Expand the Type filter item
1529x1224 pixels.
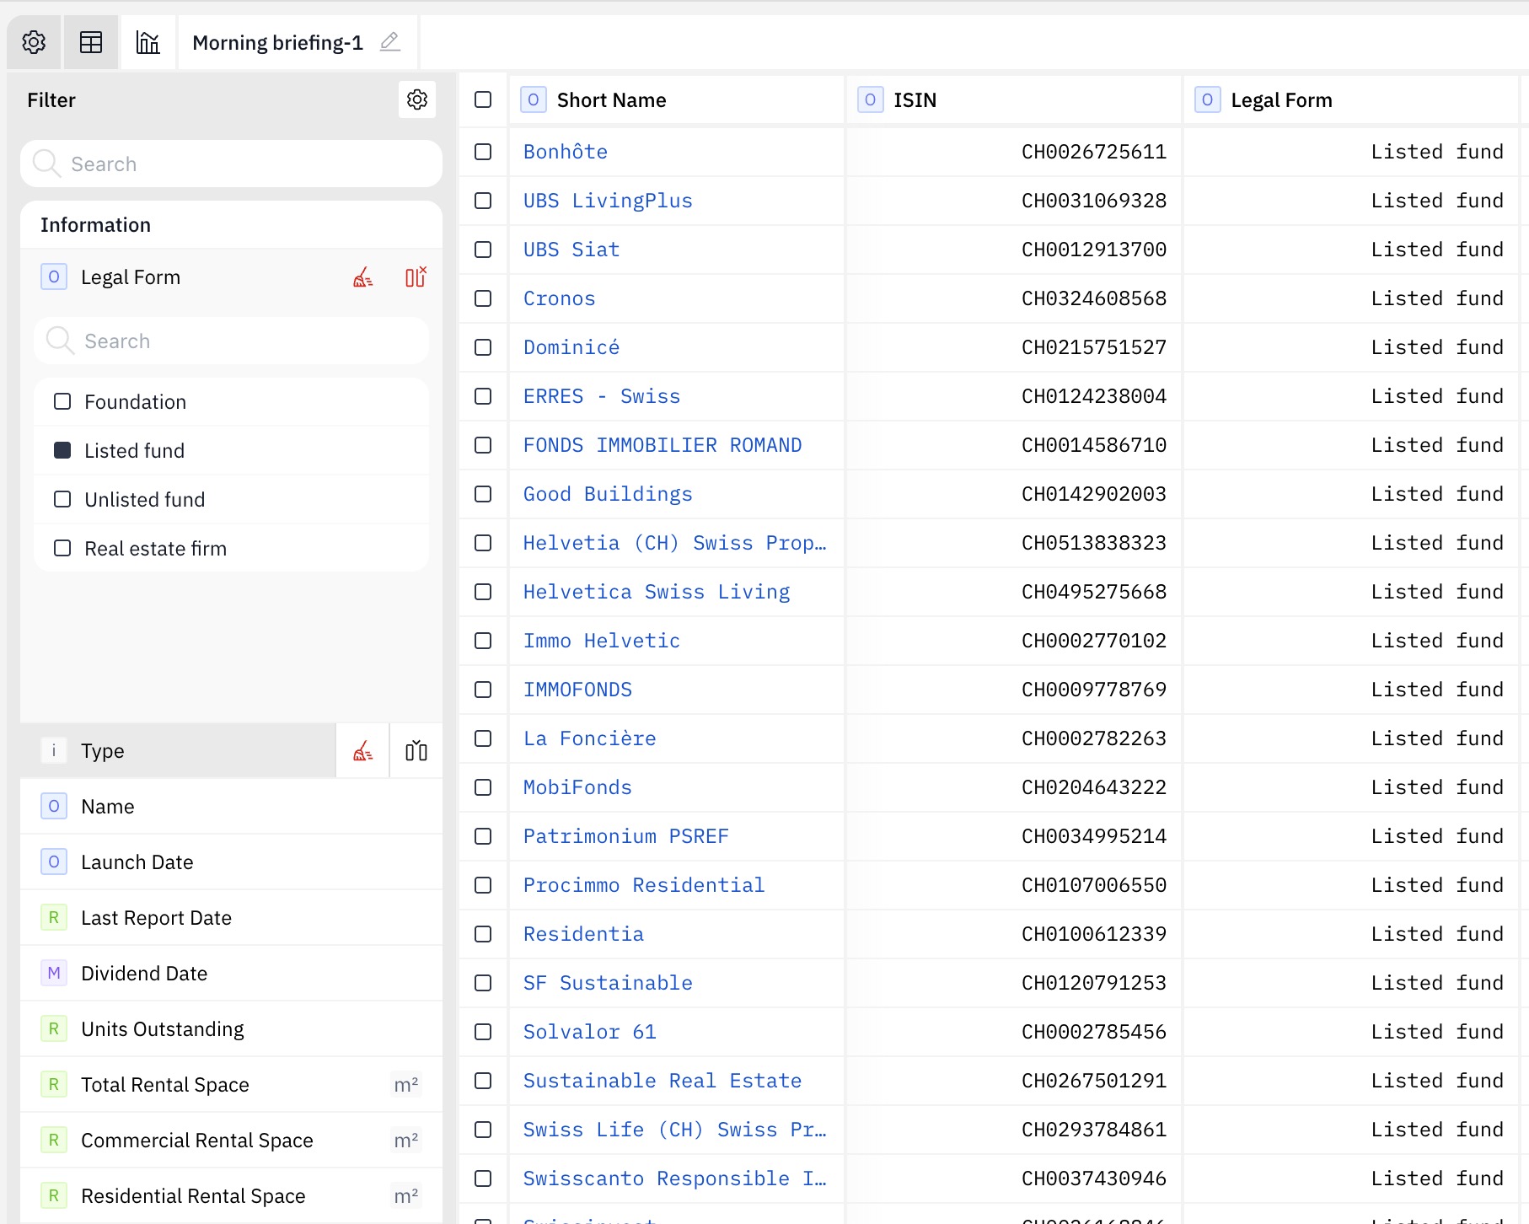(178, 751)
